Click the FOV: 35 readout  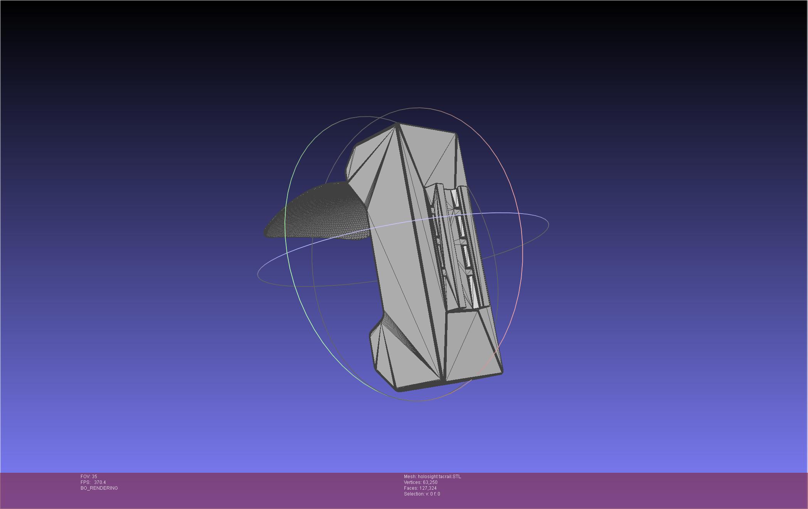click(x=89, y=477)
